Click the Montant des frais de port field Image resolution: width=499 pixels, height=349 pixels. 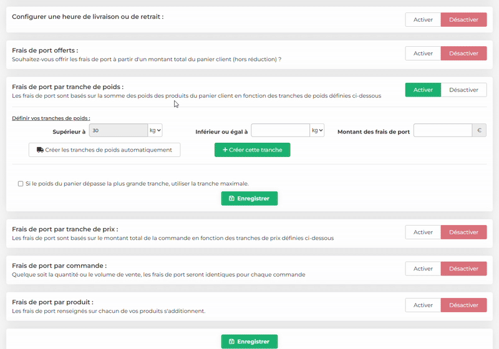click(x=442, y=131)
